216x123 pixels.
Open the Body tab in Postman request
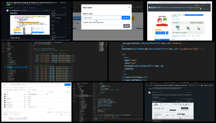[22, 88]
